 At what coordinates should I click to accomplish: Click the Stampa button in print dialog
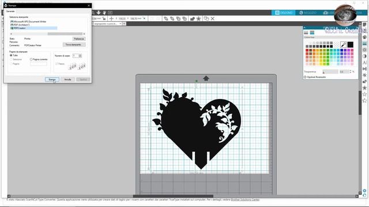(x=52, y=79)
